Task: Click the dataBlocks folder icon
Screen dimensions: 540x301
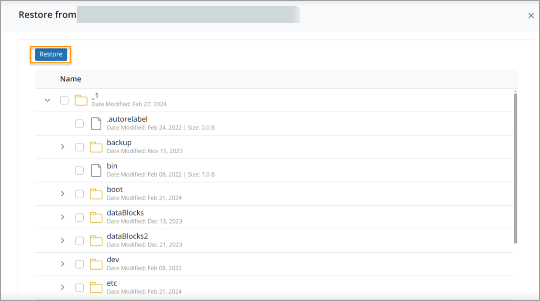Action: [96, 217]
